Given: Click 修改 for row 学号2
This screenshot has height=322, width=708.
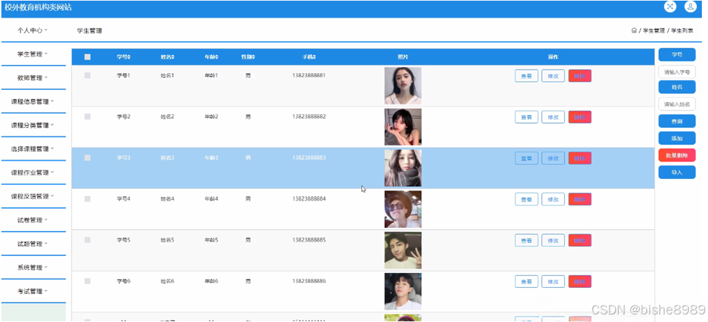Looking at the screenshot, I should tap(553, 117).
